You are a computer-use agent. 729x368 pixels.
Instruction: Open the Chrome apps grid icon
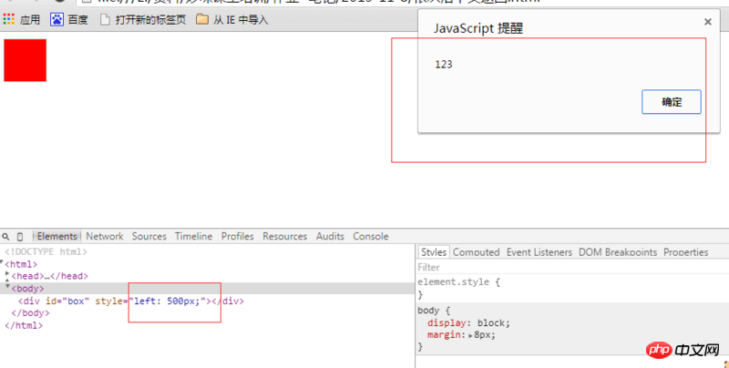(x=9, y=19)
